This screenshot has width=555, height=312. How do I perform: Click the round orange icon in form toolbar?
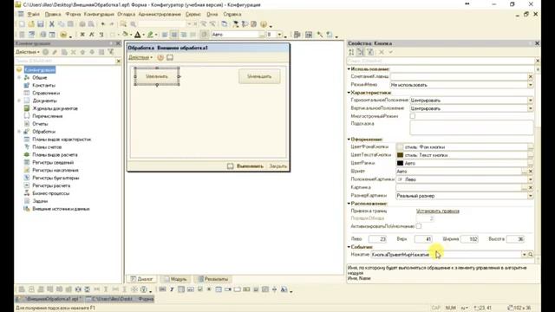click(x=160, y=57)
